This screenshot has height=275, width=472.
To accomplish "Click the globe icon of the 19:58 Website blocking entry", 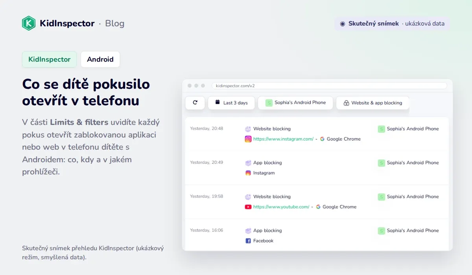I will (248, 196).
